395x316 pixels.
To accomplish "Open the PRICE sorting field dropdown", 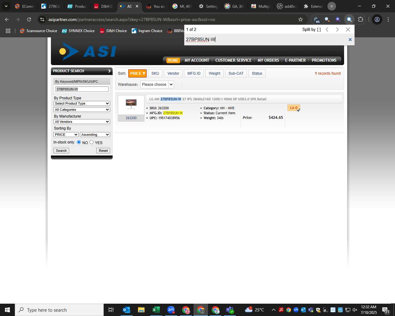I will (66, 135).
